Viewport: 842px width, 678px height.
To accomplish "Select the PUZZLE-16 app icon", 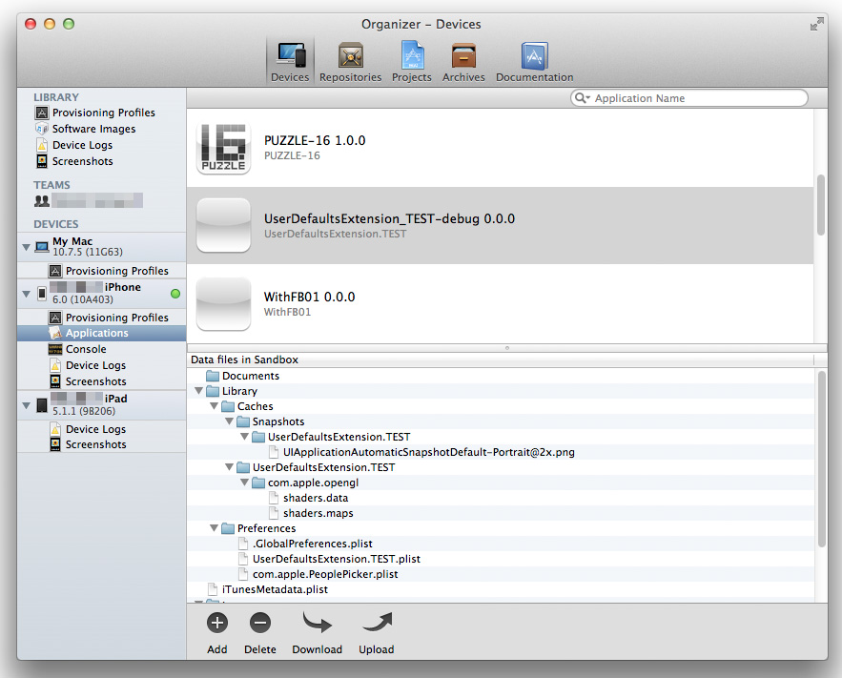I will click(223, 148).
